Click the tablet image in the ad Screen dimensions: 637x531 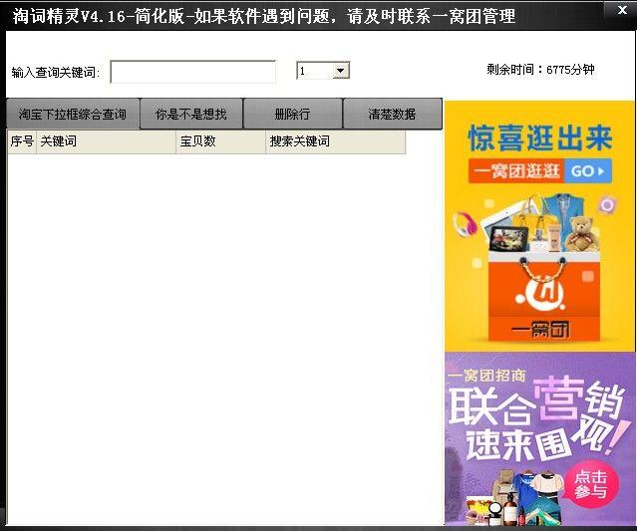[x=507, y=237]
